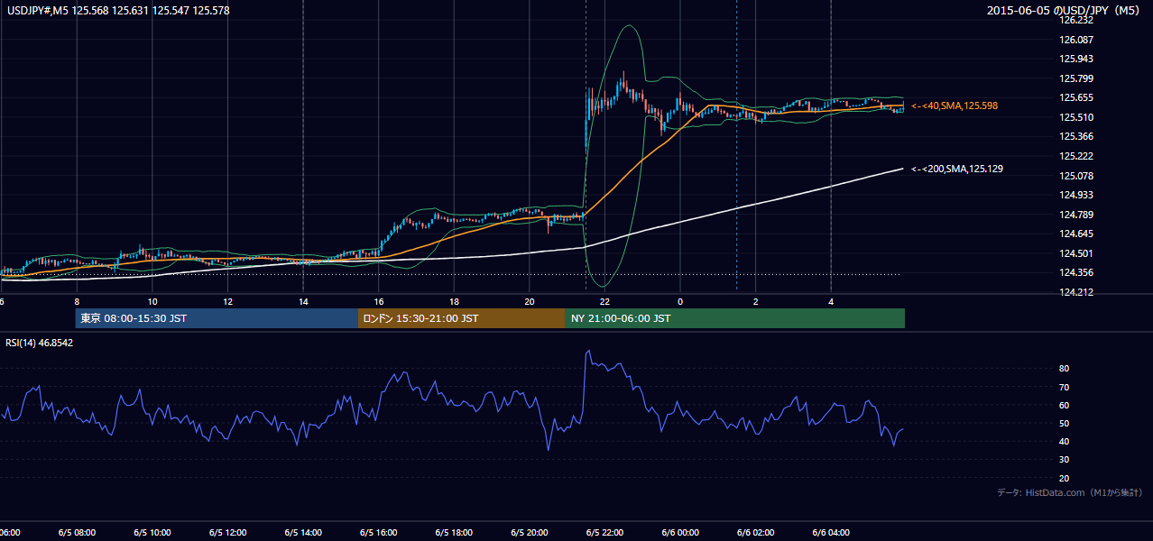
Task: Click hour label 22 under the price chart
Action: pos(604,301)
